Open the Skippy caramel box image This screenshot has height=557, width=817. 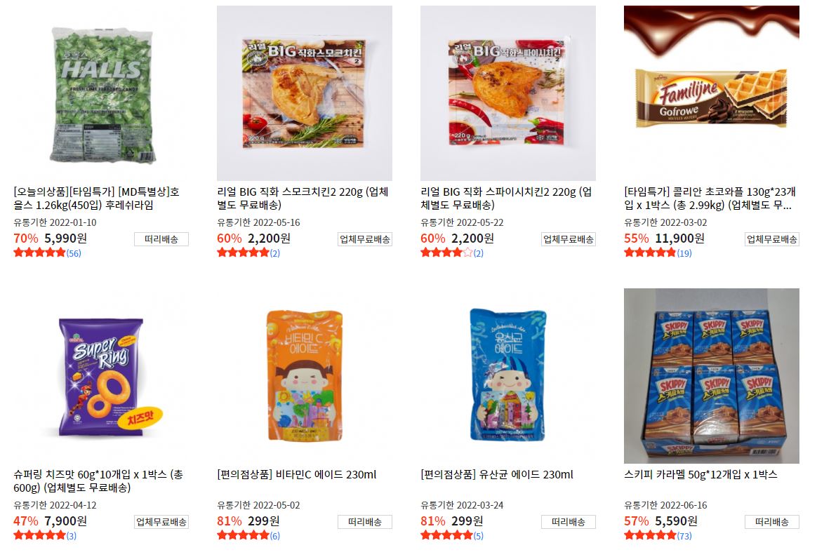711,376
